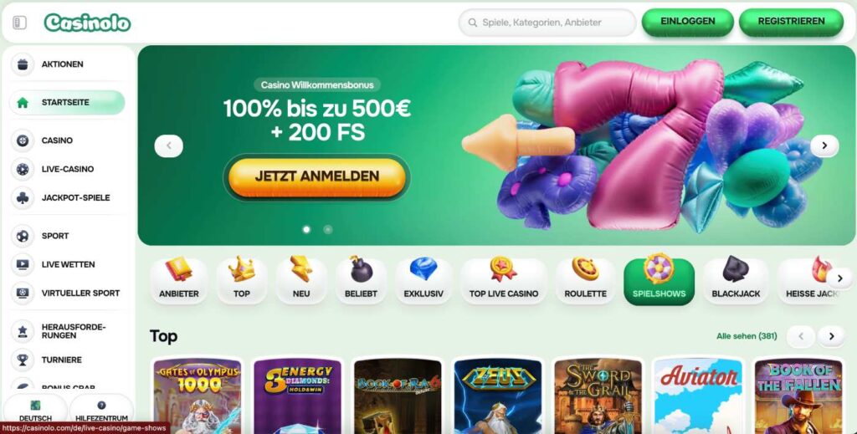
Task: Pick the Beliebt bomb category
Action: 361,281
